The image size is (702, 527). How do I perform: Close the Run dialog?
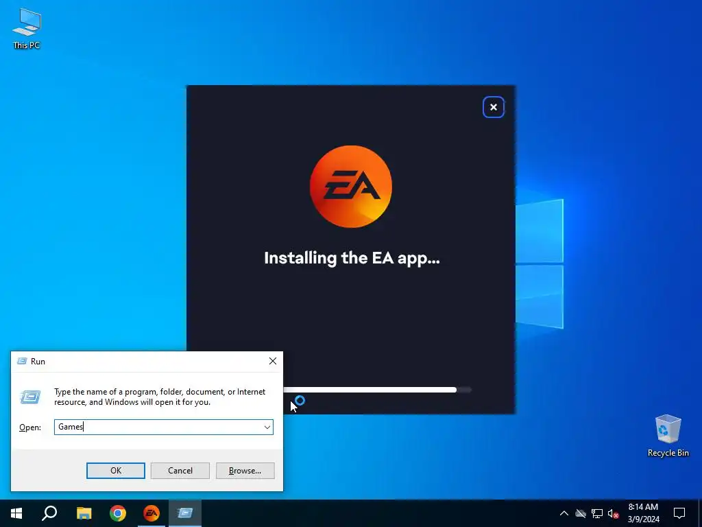pyautogui.click(x=273, y=361)
